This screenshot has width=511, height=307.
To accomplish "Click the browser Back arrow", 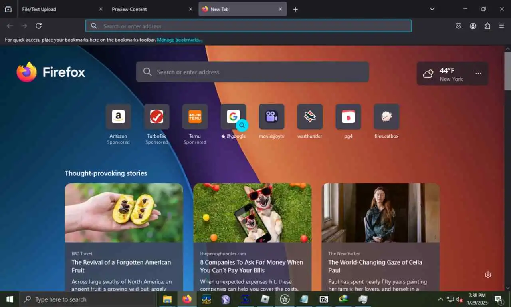I will point(10,26).
